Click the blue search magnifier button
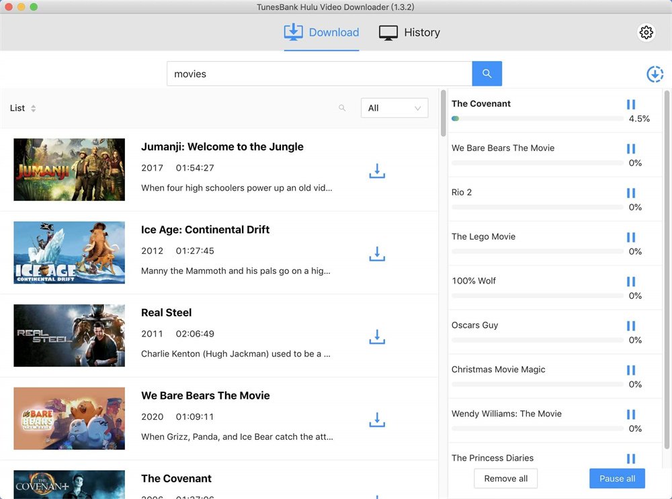 pos(487,74)
